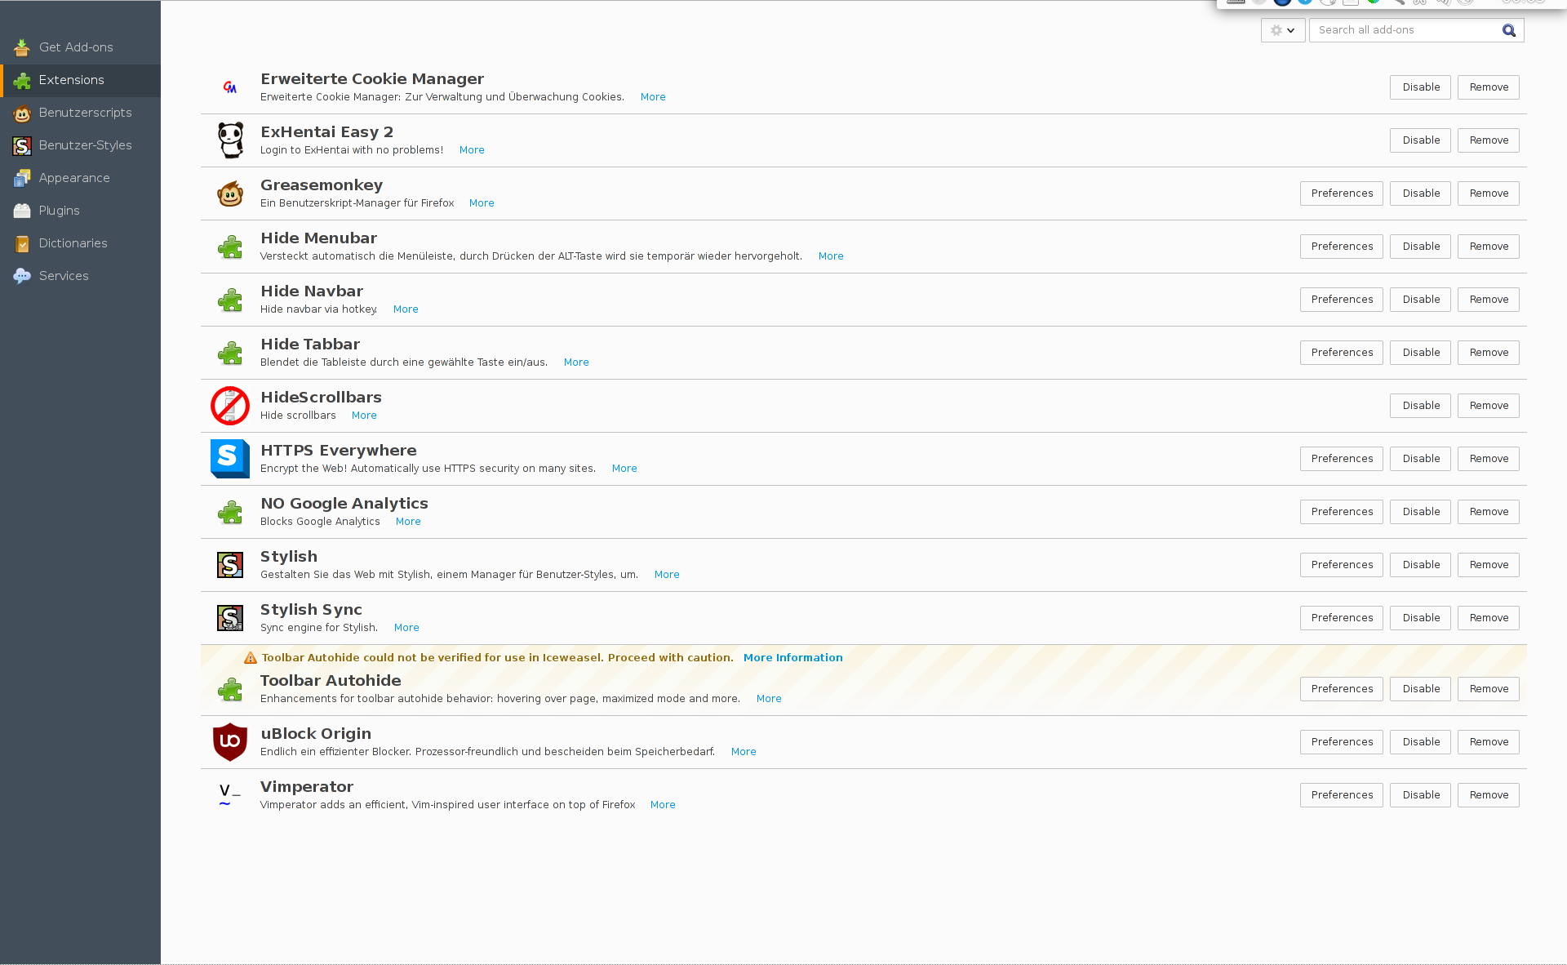Disable the Stylish extension

pyautogui.click(x=1420, y=565)
